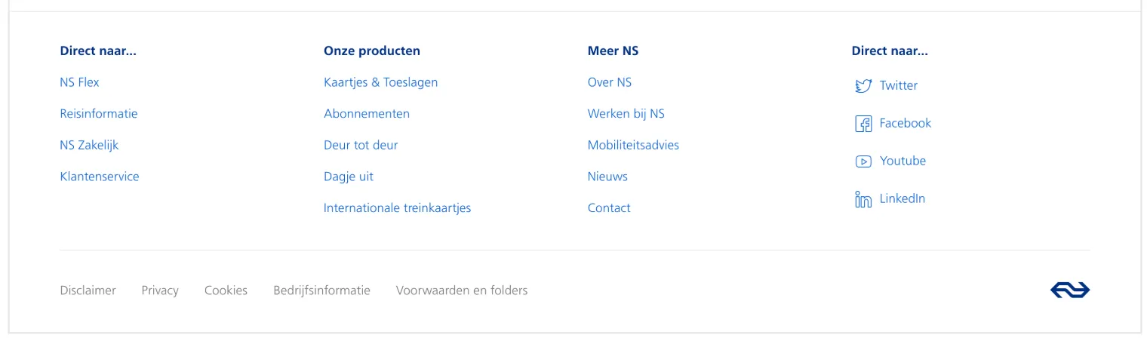Viewport: 1147px width, 338px height.
Task: Click the Youtube play icon
Action: (x=863, y=161)
